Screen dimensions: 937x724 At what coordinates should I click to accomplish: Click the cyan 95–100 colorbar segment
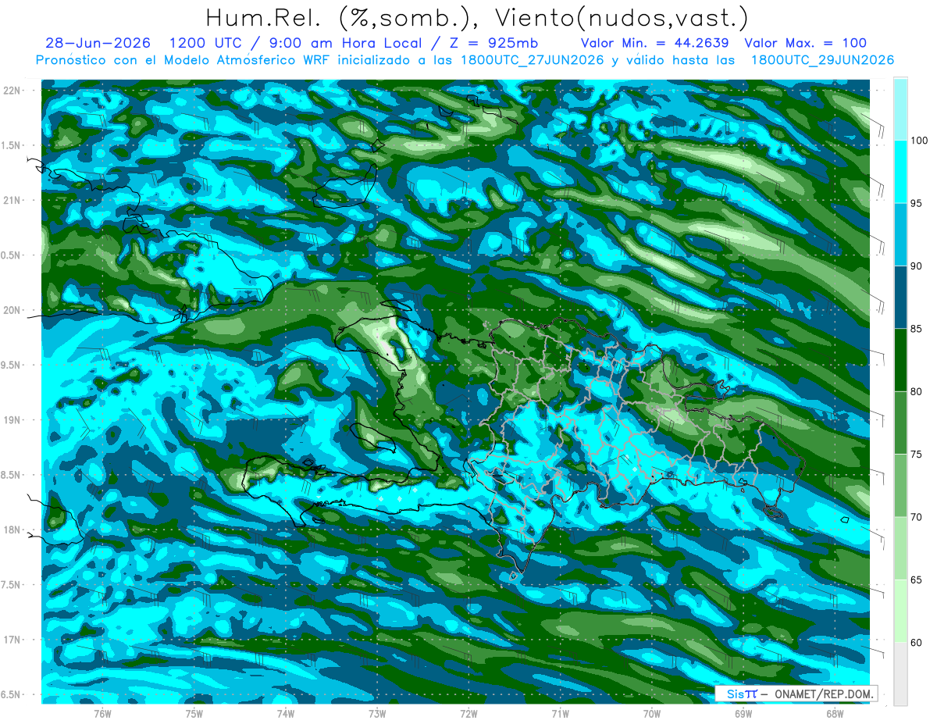point(900,172)
